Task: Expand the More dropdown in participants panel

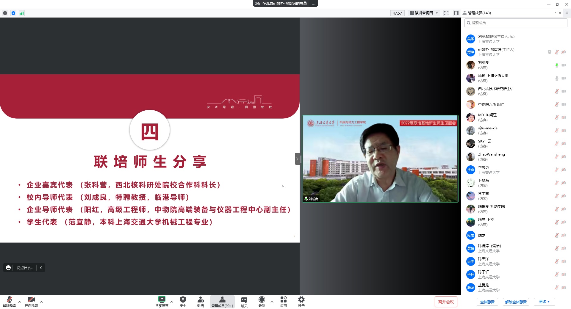Action: point(544,302)
